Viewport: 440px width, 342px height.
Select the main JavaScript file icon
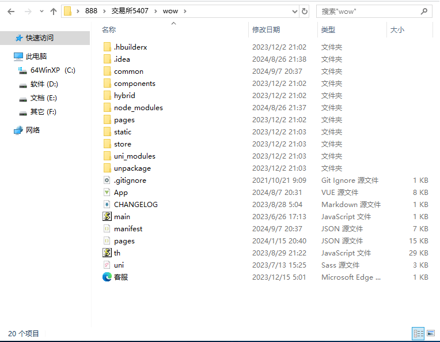coord(107,216)
